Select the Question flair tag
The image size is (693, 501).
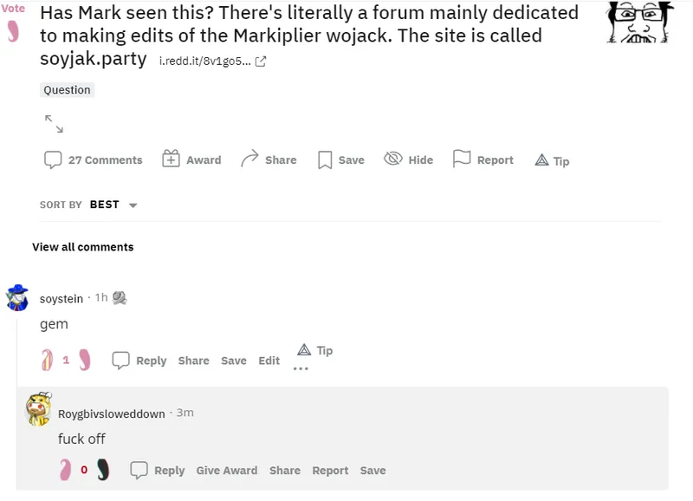[x=67, y=90]
